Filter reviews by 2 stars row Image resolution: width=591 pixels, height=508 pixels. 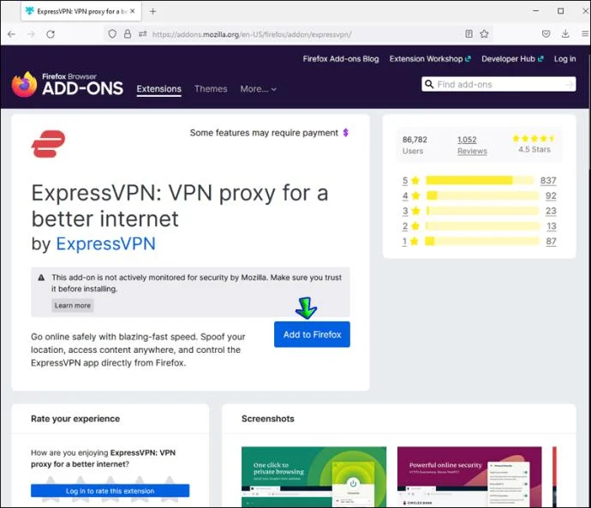479,226
